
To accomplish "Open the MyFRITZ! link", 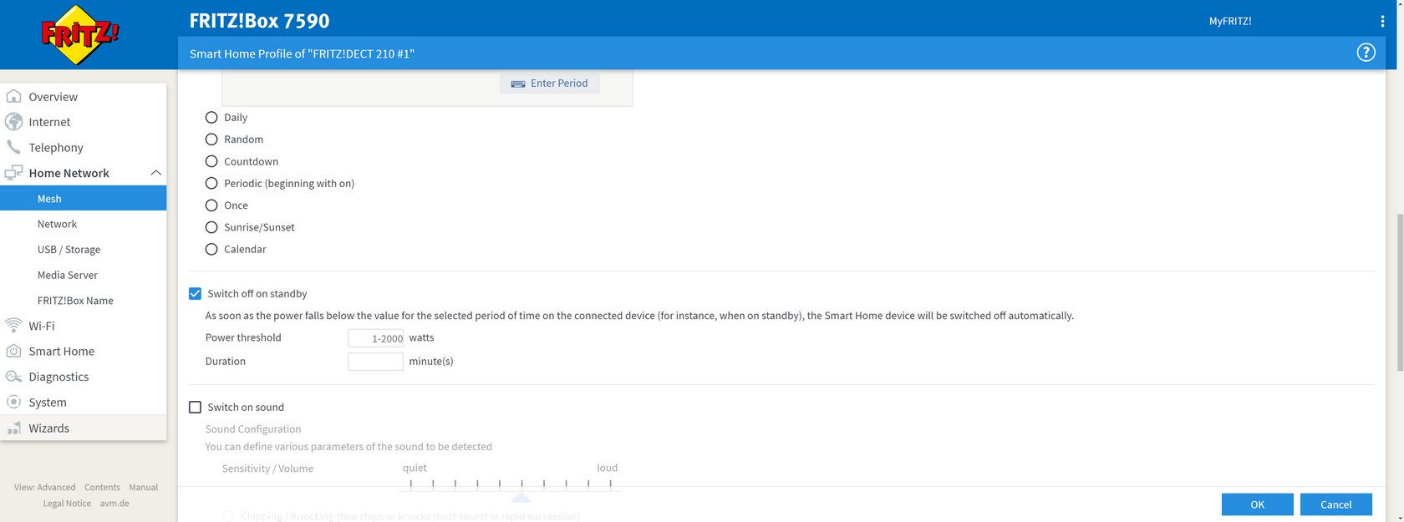I will click(1230, 21).
